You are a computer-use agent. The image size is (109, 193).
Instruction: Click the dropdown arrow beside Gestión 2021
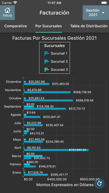point(103,13)
